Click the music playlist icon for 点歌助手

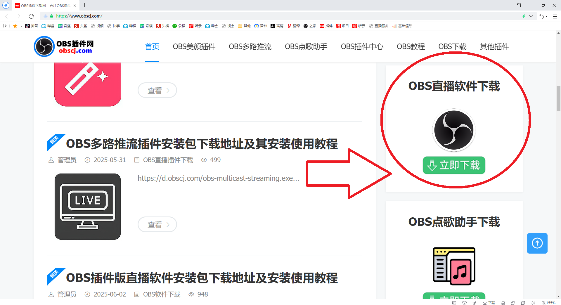454,266
